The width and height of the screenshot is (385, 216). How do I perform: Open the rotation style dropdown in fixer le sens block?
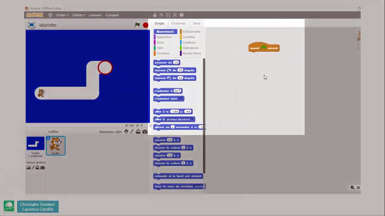click(x=200, y=187)
